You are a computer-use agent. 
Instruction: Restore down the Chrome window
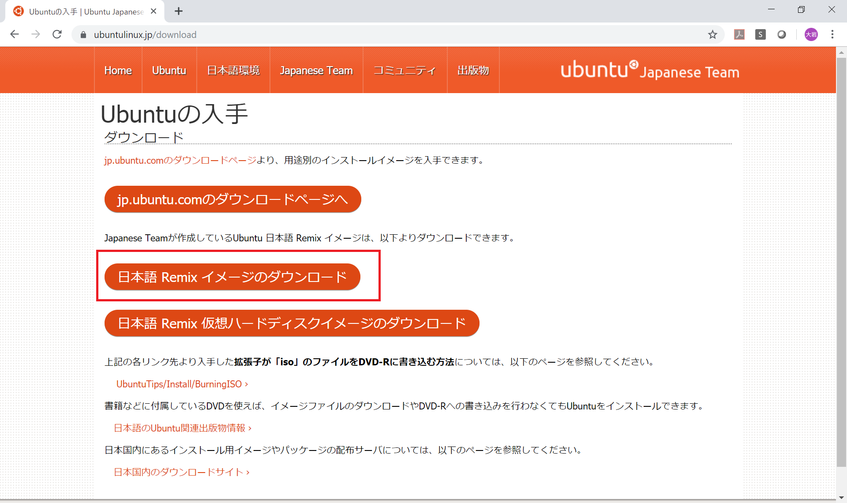801,10
